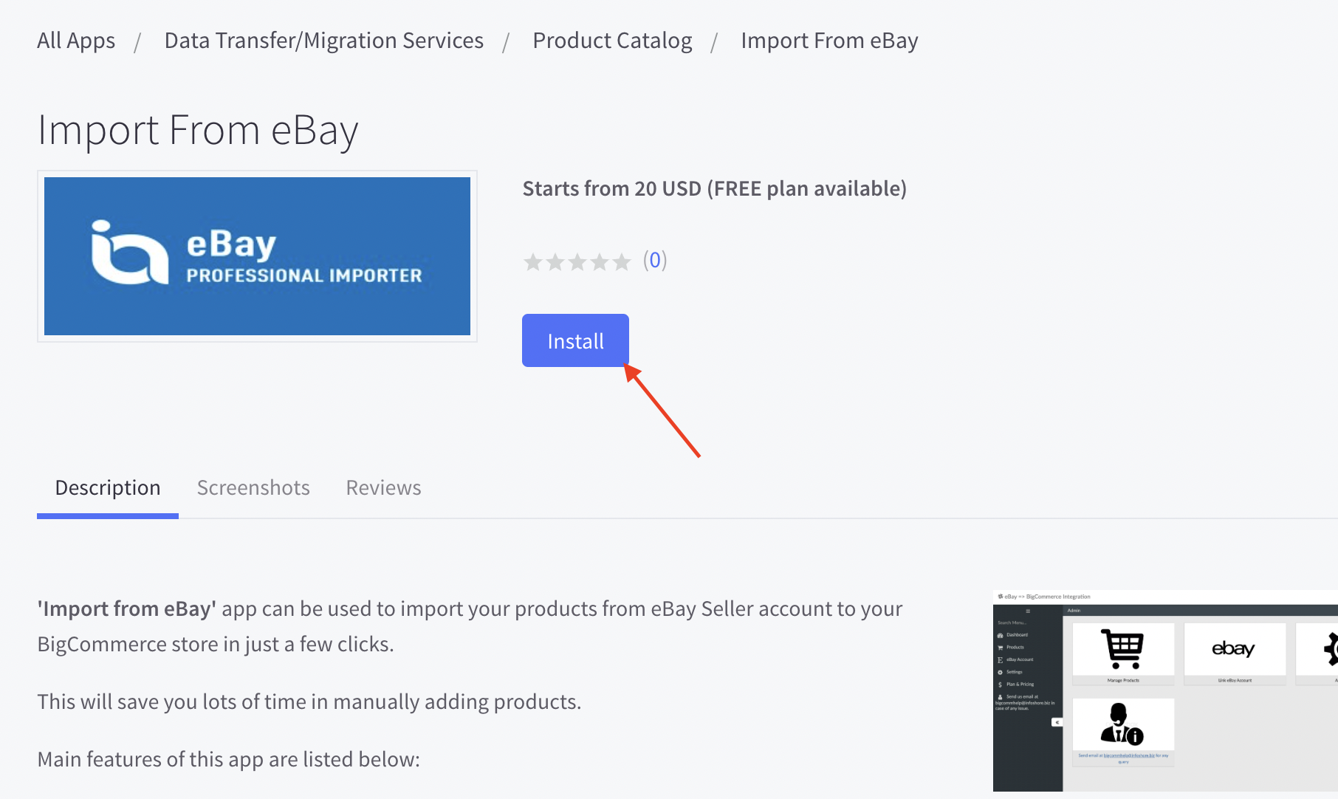Navigate to the Product Catalog breadcrumb
This screenshot has height=799, width=1338.
point(612,41)
